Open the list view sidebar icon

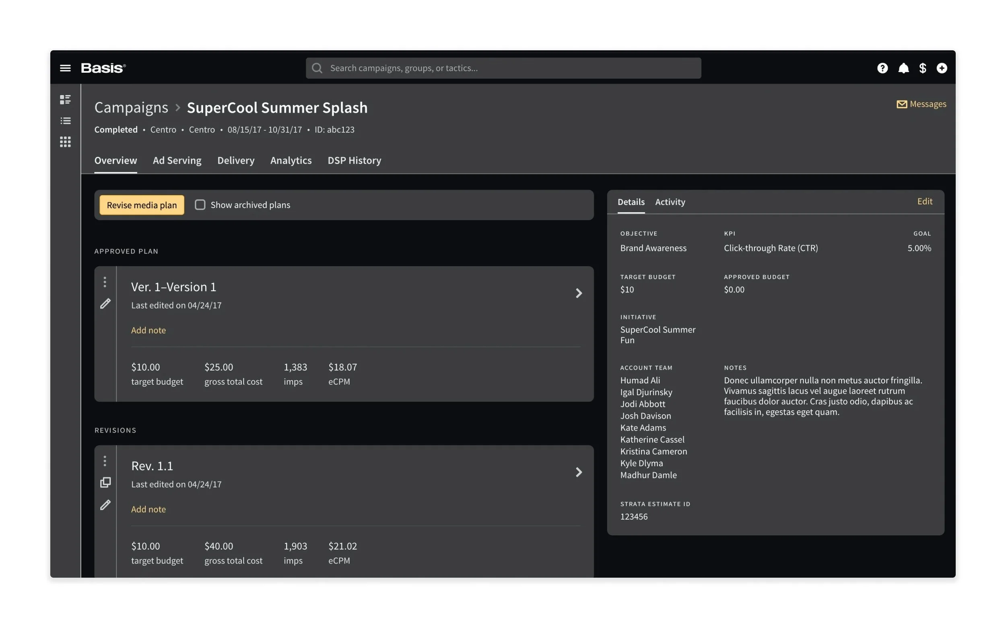coord(65,121)
